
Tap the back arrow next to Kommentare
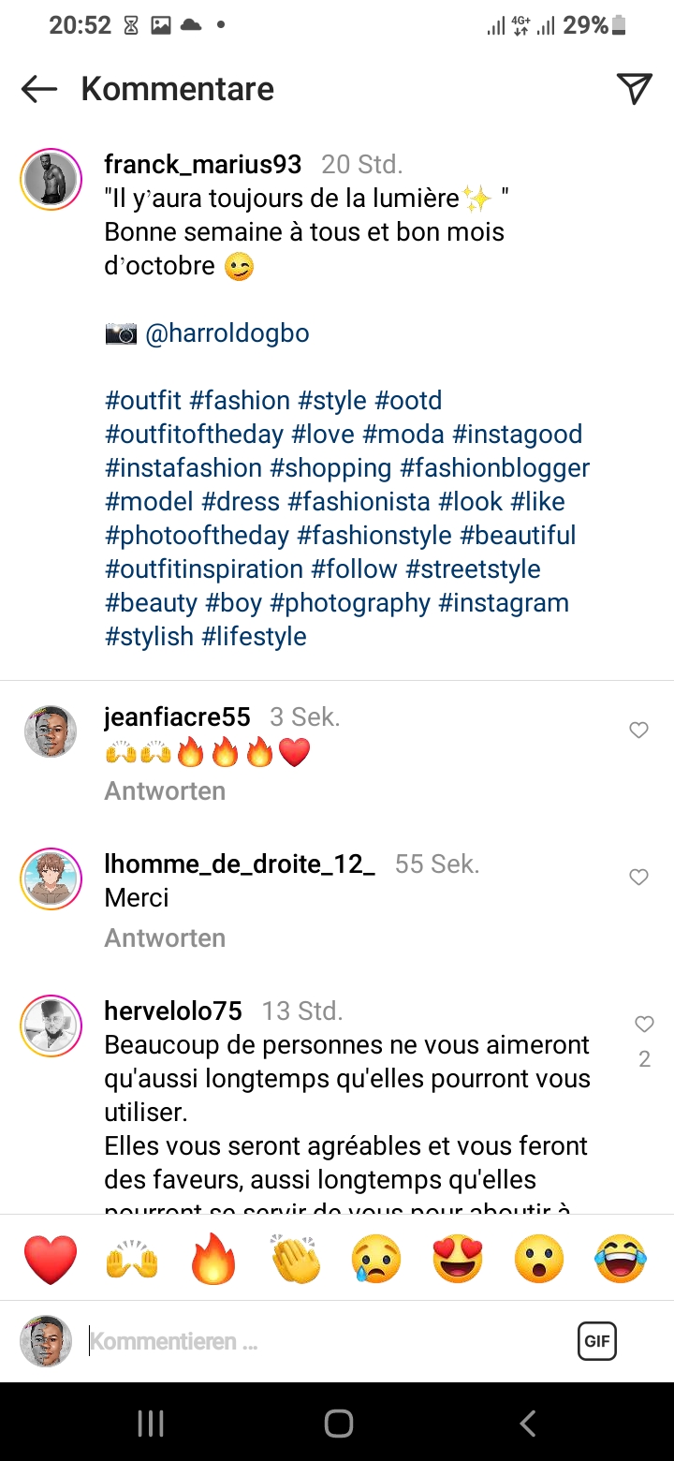[x=39, y=89]
